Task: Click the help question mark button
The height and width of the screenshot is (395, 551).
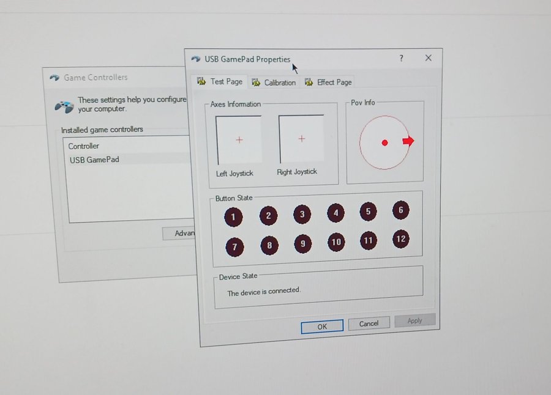Action: [x=402, y=59]
